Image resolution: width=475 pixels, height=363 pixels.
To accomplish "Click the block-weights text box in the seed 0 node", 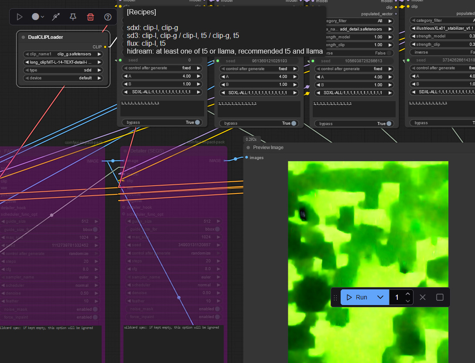I will coord(162,109).
